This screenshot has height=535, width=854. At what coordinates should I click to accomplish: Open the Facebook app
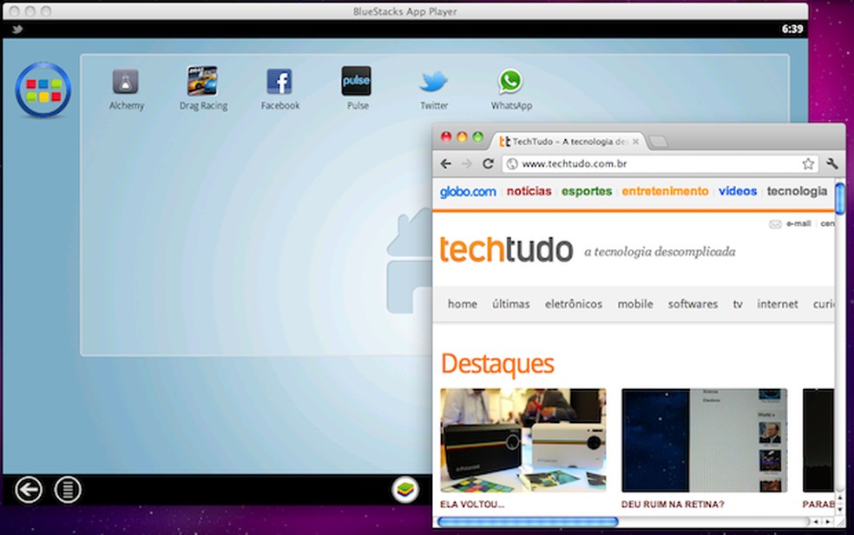coord(279,82)
